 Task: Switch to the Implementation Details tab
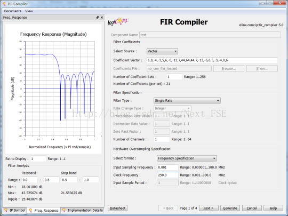83,210
